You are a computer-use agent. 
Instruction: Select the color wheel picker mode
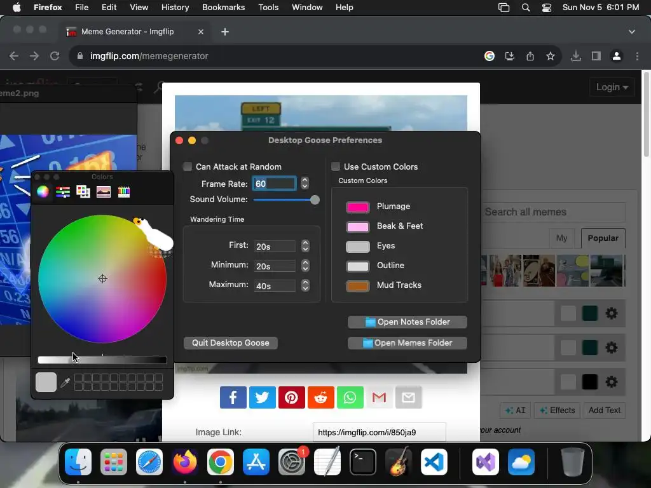tap(43, 192)
